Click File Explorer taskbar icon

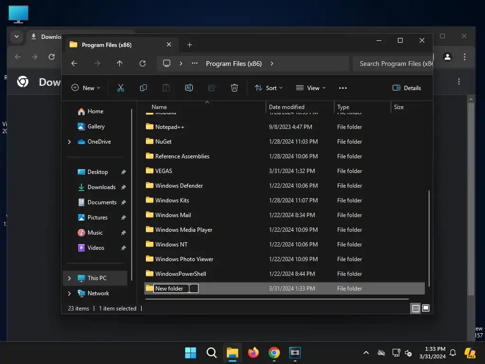232,353
